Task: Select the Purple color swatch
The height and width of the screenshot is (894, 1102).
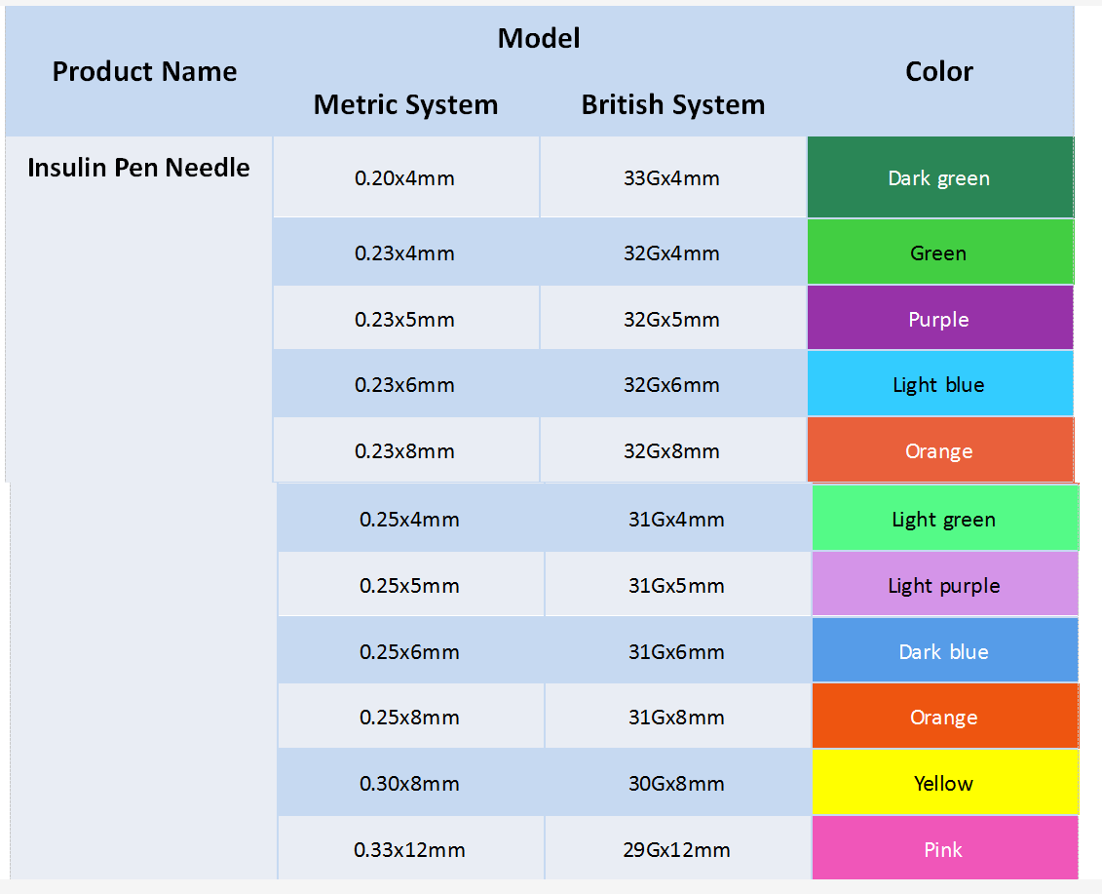Action: 939,320
